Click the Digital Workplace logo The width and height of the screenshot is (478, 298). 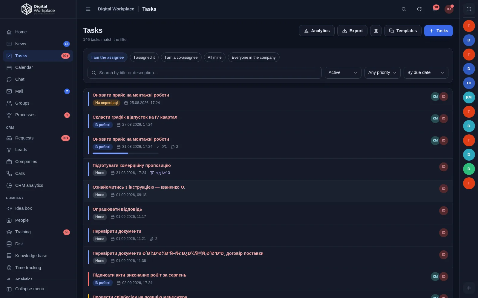38,9
